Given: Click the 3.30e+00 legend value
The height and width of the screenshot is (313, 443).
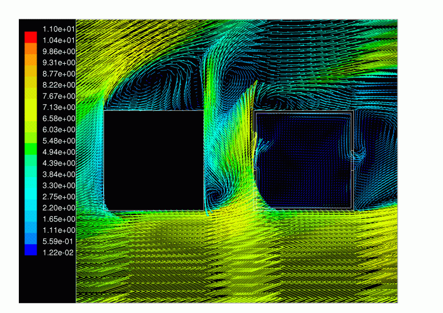Looking at the screenshot, I should [59, 186].
